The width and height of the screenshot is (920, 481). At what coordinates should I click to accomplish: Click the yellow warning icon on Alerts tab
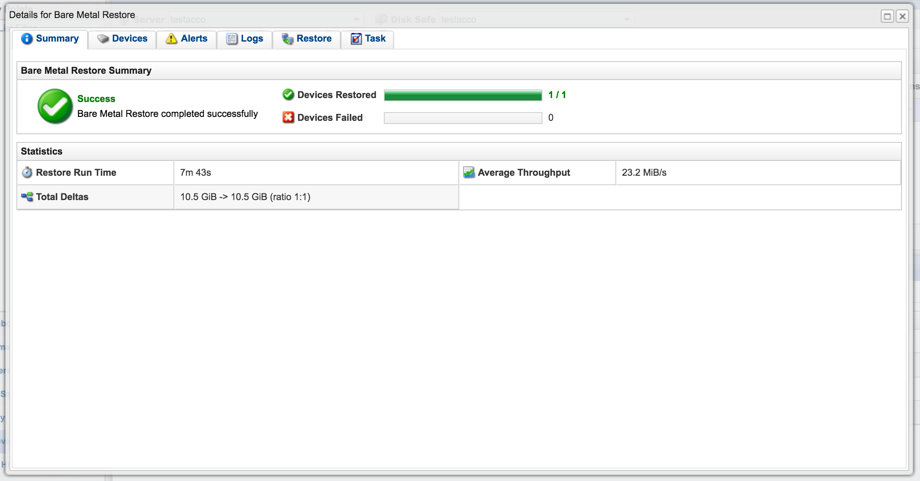pyautogui.click(x=171, y=39)
